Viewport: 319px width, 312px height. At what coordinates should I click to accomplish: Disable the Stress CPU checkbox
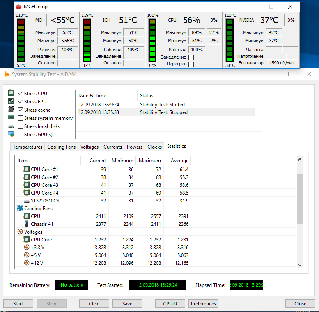[20, 93]
